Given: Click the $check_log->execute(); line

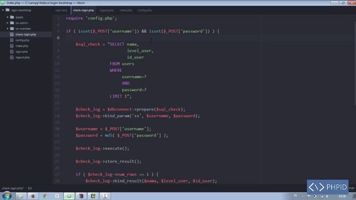Looking at the screenshot, I should [x=102, y=148].
